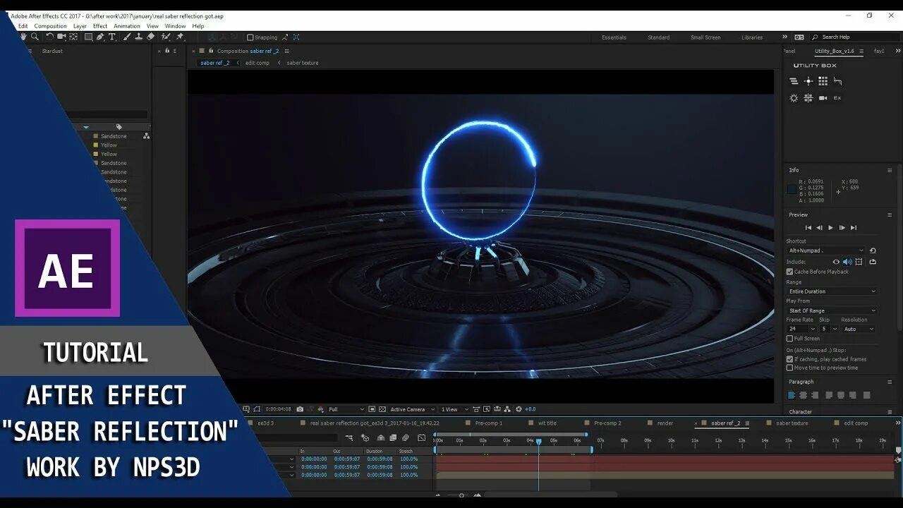This screenshot has height=508, width=903.
Task: Select the Pan Behind anchor point tool
Action: 73,37
